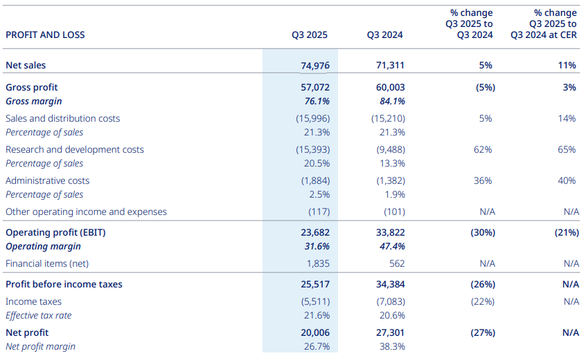Click Financial items value 562
Viewport: 586px width, 360px height.
pyautogui.click(x=397, y=263)
